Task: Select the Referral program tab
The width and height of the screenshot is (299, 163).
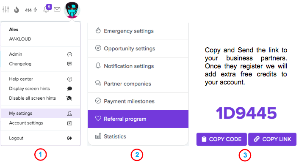Action: coord(138,119)
